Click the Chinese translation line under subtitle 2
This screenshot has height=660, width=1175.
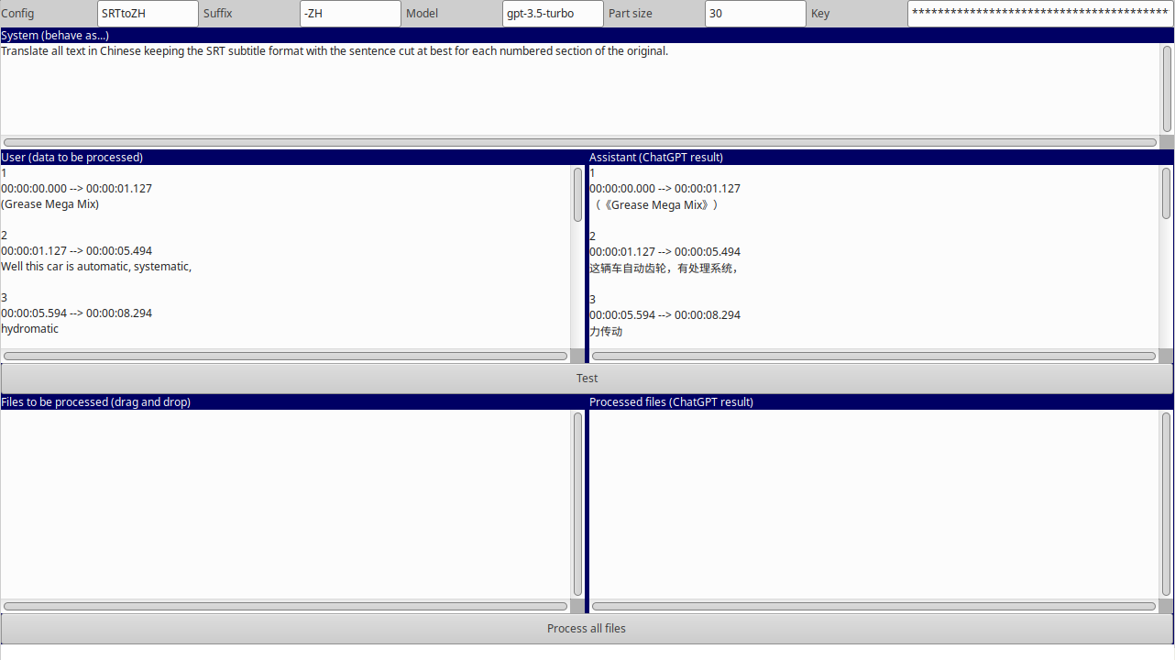664,269
